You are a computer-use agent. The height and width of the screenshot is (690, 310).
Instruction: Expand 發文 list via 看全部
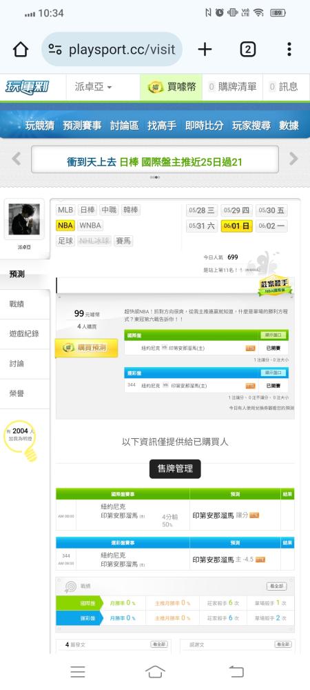(159, 644)
